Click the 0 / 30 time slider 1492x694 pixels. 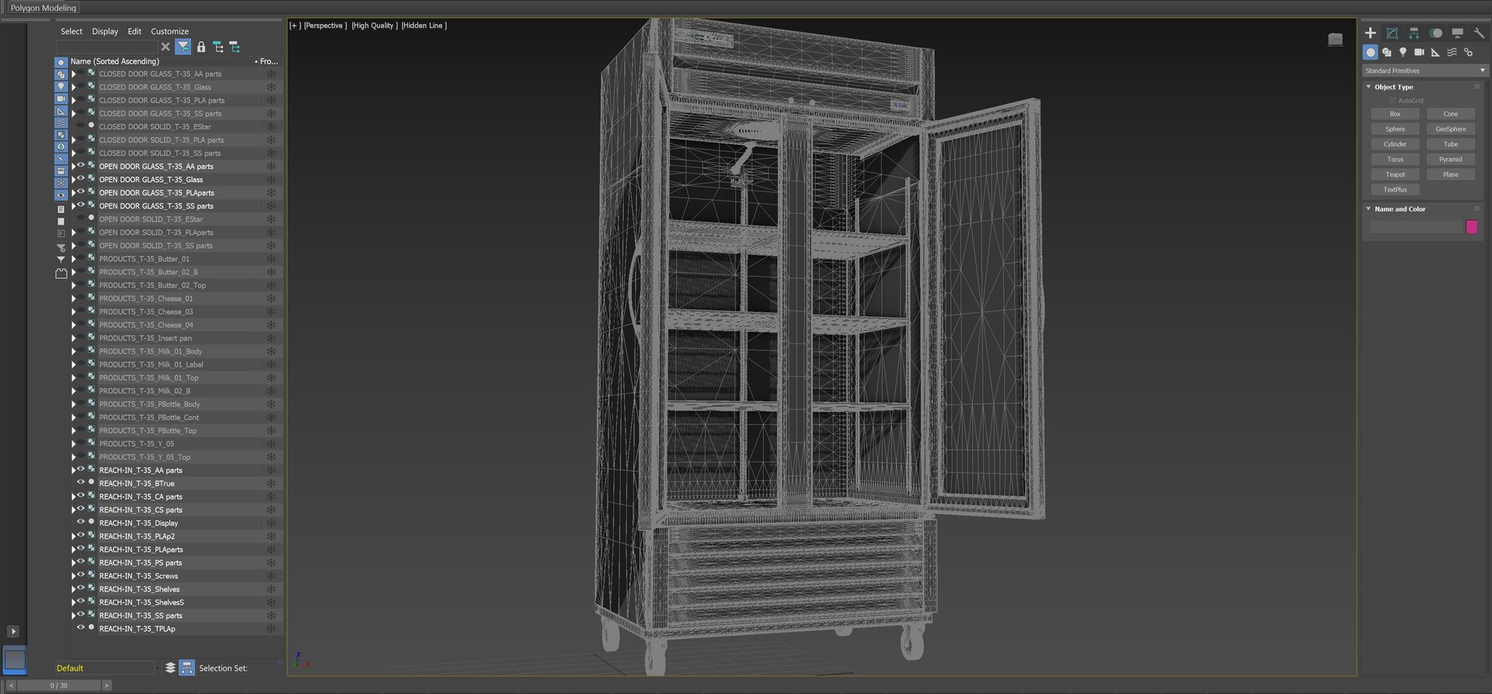tap(59, 685)
